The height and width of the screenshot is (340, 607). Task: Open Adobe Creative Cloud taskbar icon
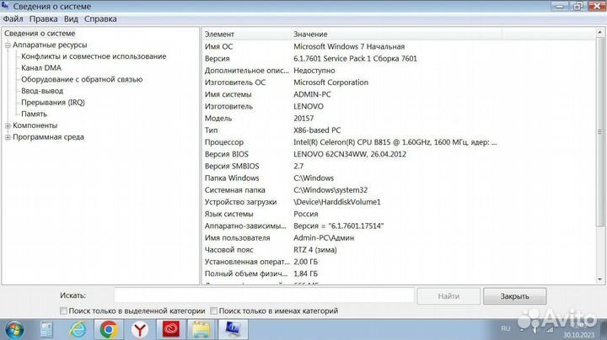170,330
